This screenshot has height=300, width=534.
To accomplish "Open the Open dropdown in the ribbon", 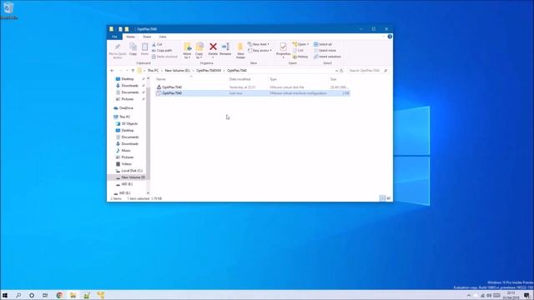I will pos(300,44).
